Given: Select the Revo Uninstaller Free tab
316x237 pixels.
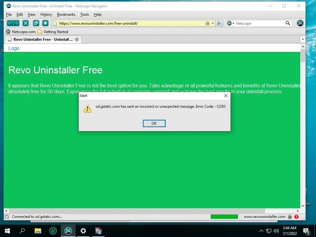Looking at the screenshot, I should pos(43,39).
